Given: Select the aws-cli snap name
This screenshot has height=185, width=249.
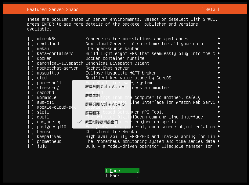Looking at the screenshot, I should (45, 102).
